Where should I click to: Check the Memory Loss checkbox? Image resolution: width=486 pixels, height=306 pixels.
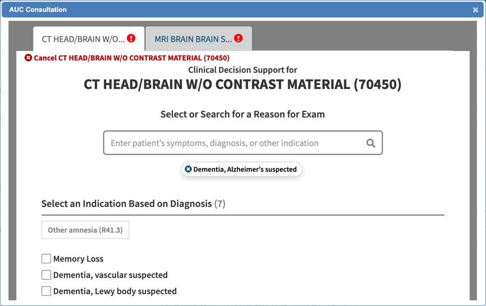[46, 258]
